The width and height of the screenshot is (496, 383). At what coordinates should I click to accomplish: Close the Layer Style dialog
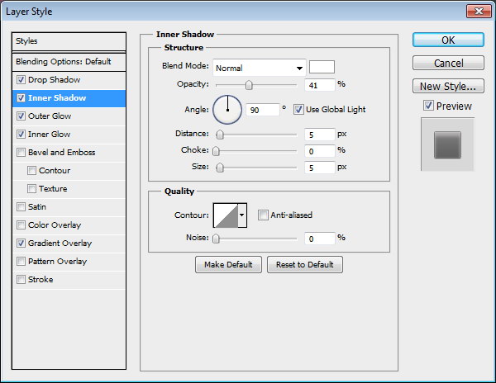point(475,12)
